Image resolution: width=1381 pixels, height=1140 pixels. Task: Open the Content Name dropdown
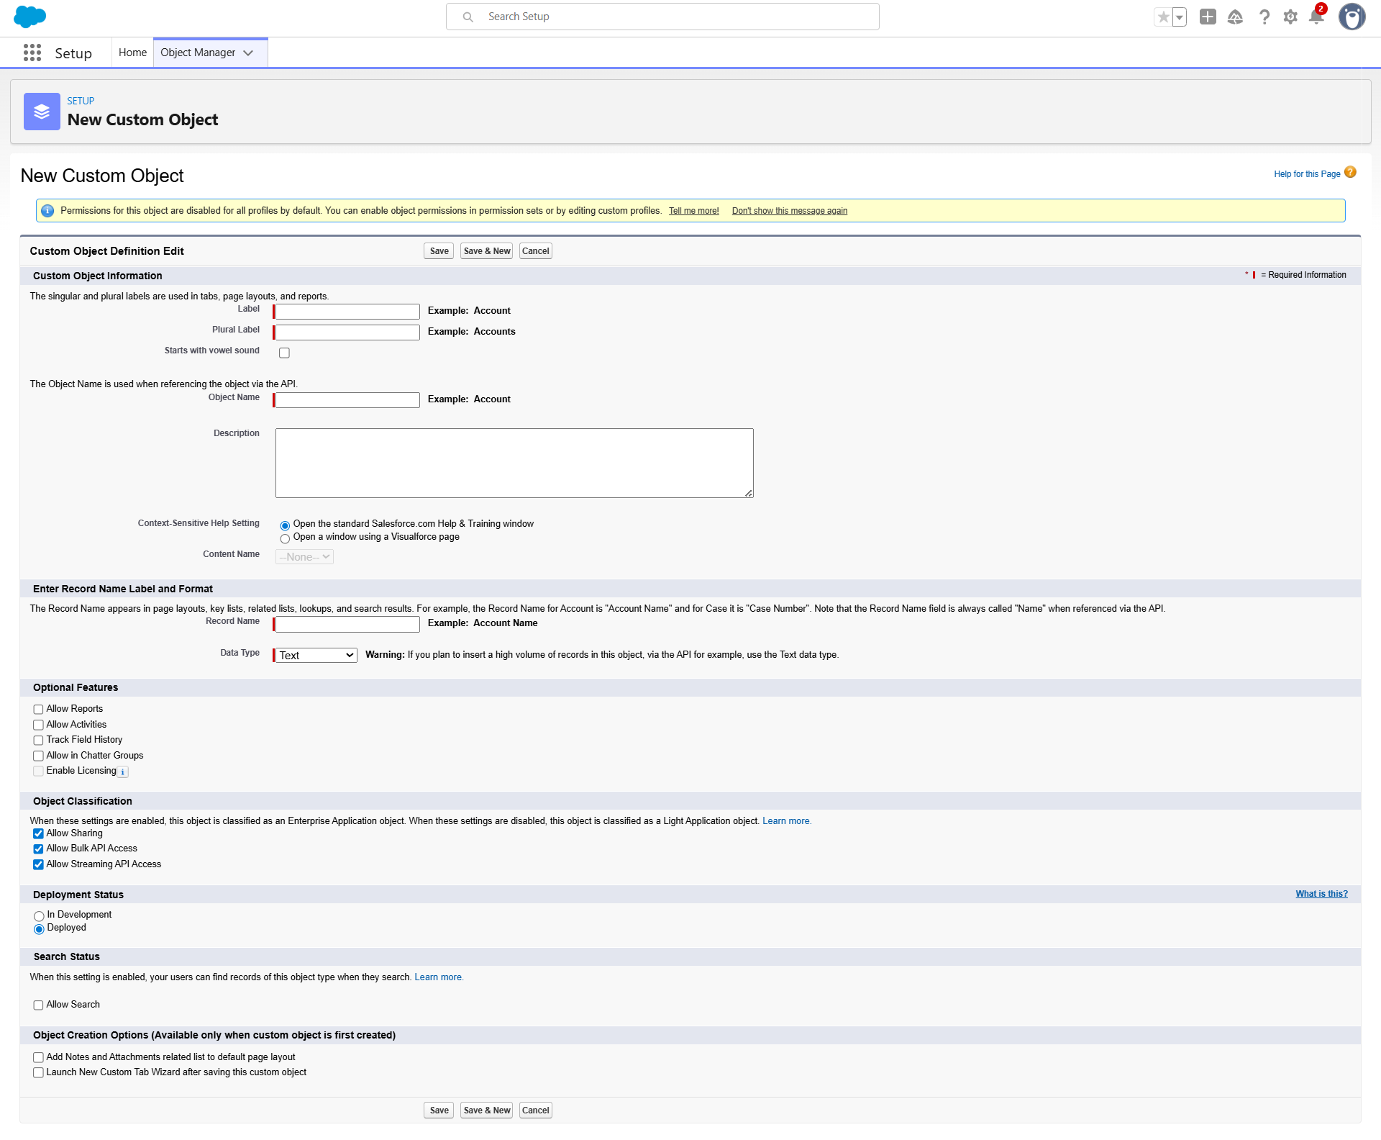304,557
